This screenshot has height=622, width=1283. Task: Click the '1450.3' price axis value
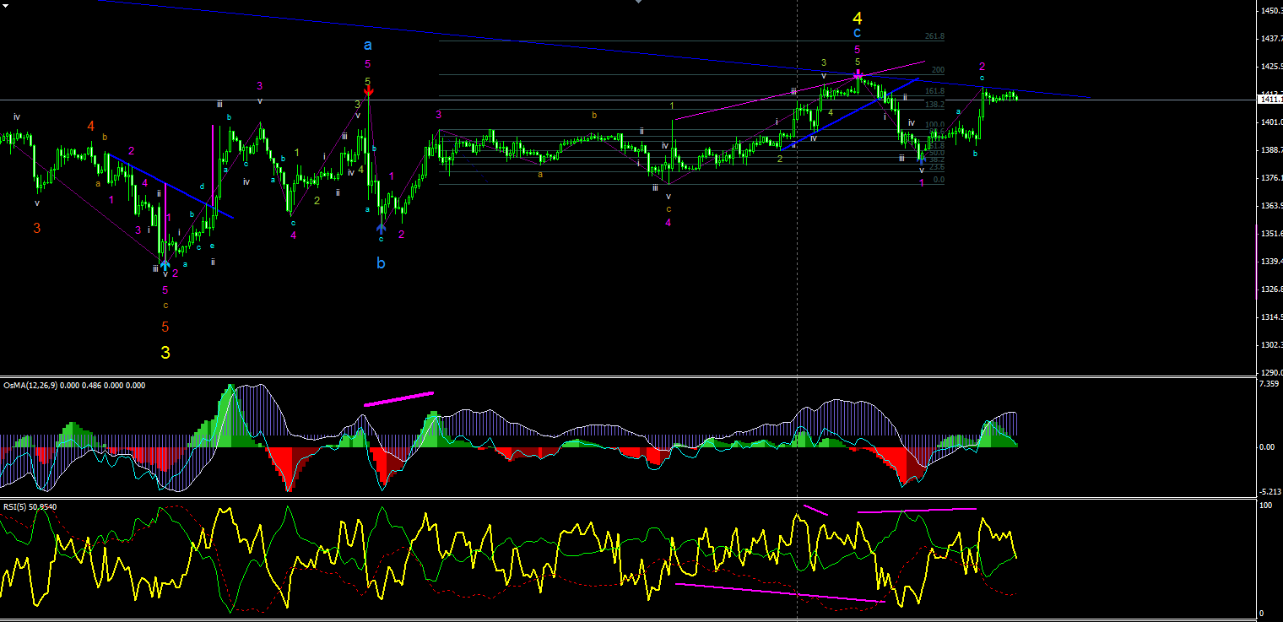coord(1271,11)
